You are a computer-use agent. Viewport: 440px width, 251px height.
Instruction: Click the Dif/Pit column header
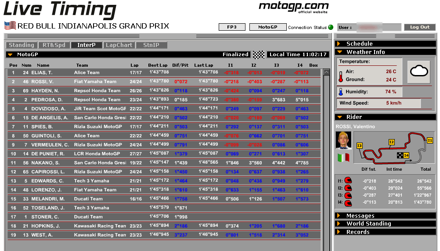coord(180,65)
